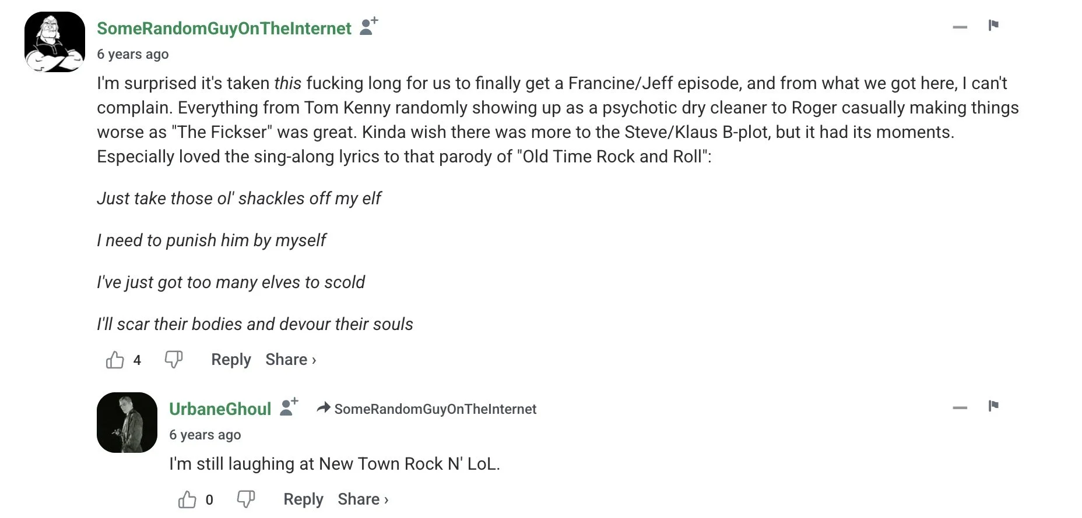Click SomeRandomGuyOnTheInternet's avatar image

[55, 42]
